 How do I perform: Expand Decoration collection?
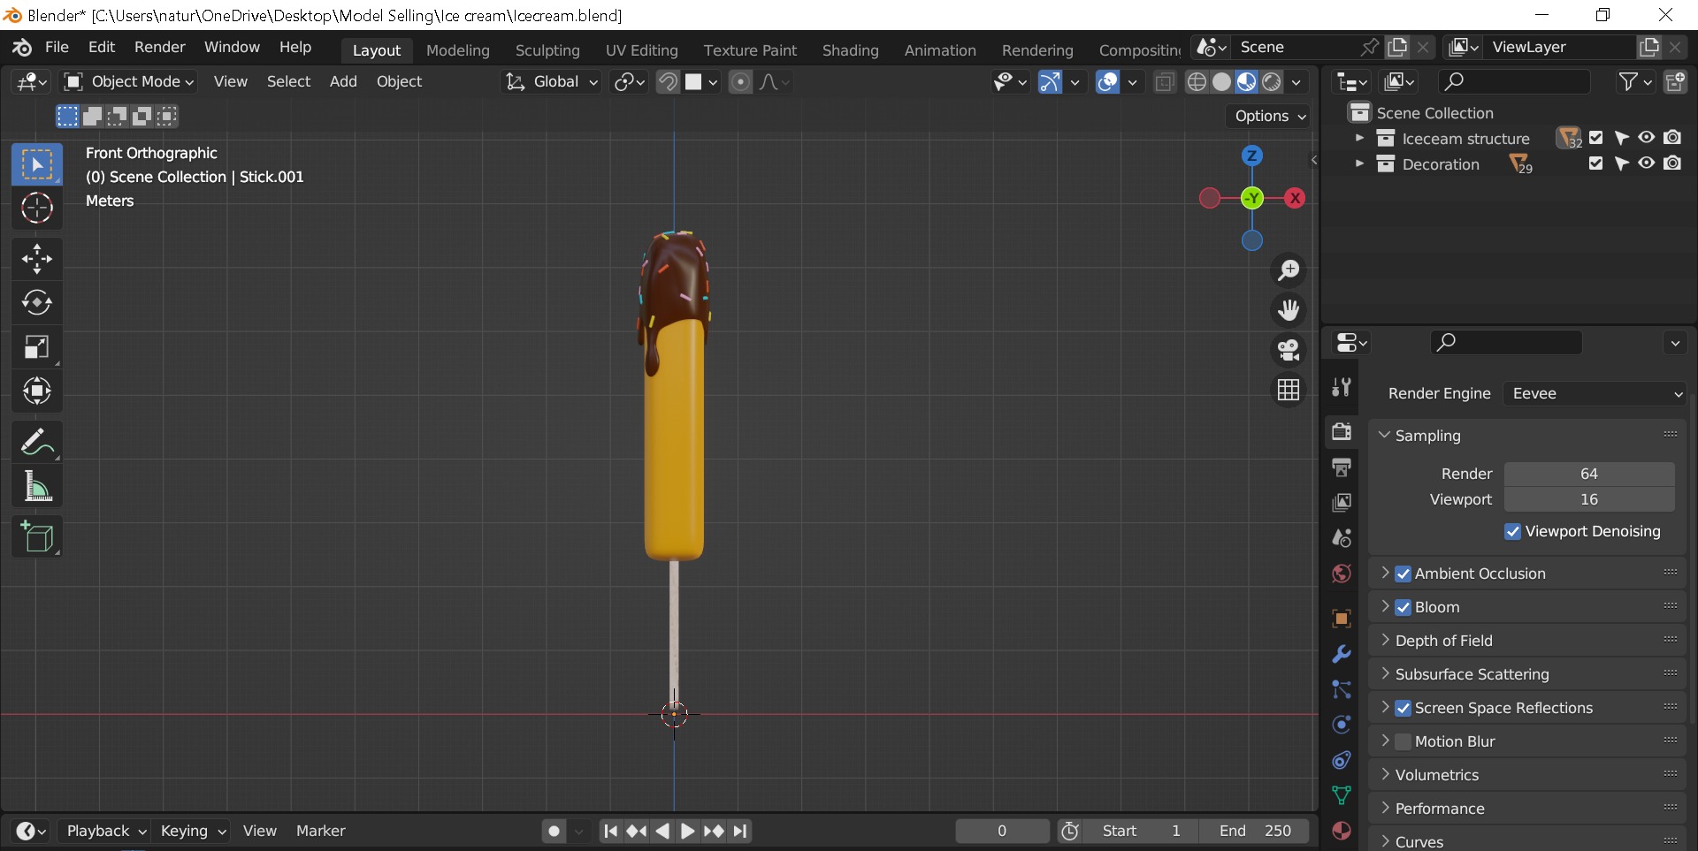pyautogui.click(x=1359, y=163)
